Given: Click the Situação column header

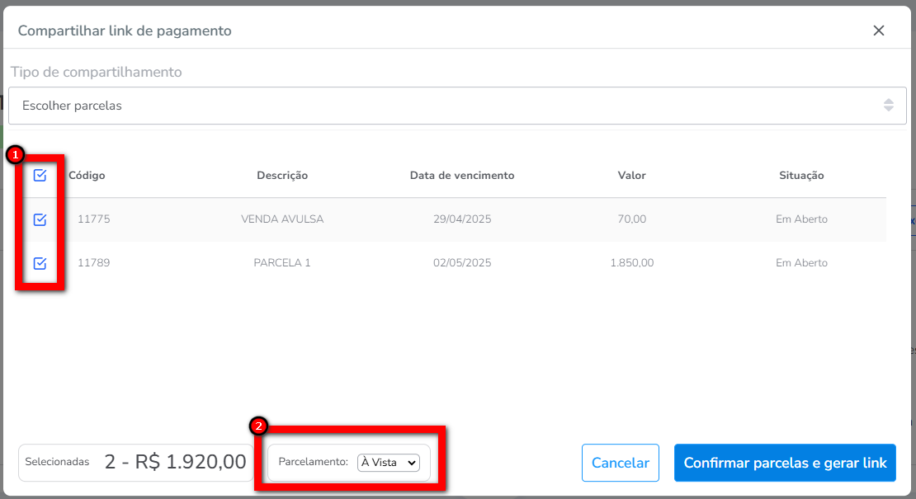Looking at the screenshot, I should click(x=801, y=176).
